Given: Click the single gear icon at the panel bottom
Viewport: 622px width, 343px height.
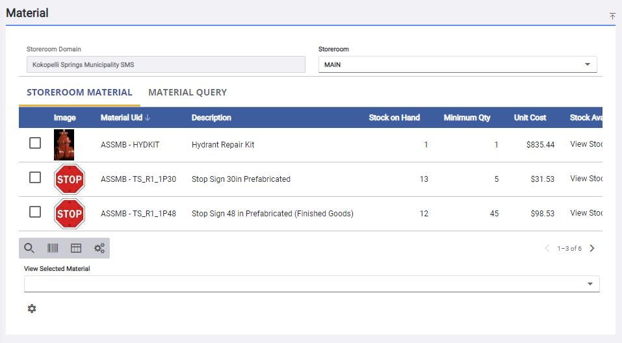Looking at the screenshot, I should (32, 309).
